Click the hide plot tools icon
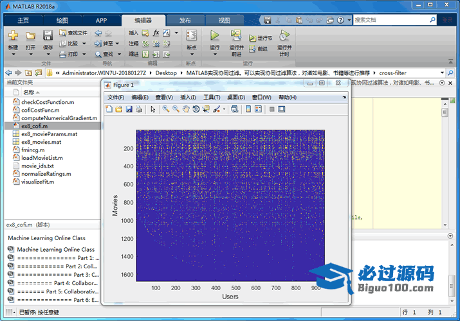The image size is (460, 321). click(x=272, y=109)
